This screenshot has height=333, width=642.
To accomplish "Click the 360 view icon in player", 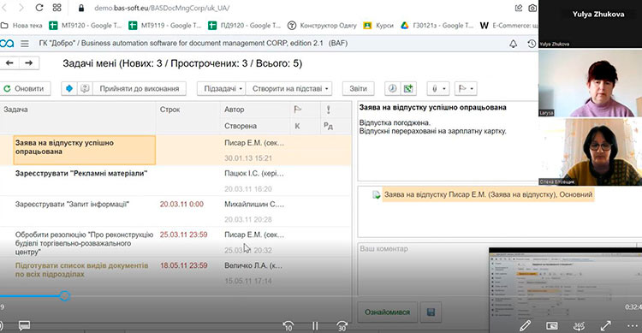I will click(579, 326).
